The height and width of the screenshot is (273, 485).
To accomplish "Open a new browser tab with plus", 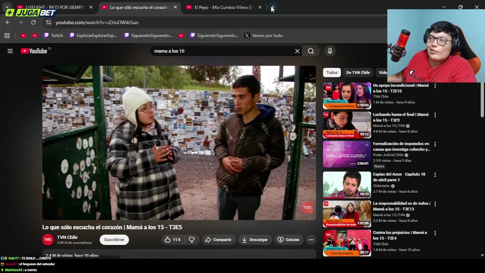I will [x=272, y=7].
